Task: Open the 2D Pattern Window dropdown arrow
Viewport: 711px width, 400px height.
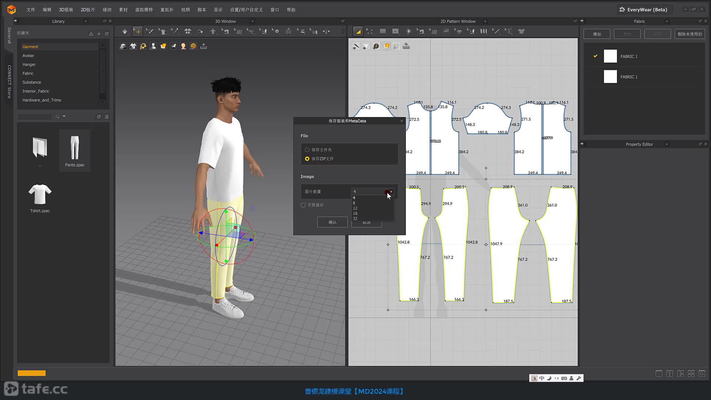Action: pos(485,21)
